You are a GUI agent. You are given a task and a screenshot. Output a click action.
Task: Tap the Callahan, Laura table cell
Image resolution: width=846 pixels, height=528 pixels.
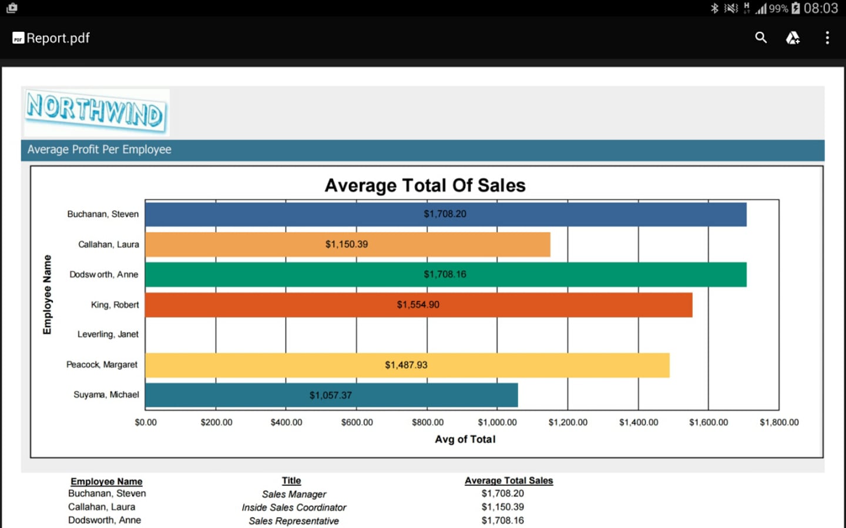coord(102,507)
